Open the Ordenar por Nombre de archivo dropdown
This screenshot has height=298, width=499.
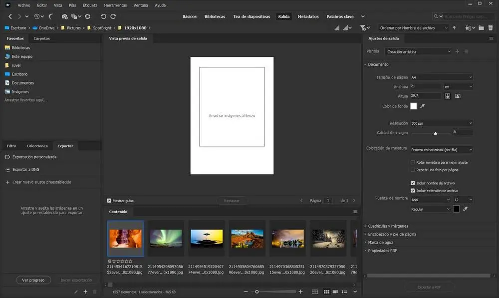pyautogui.click(x=413, y=28)
